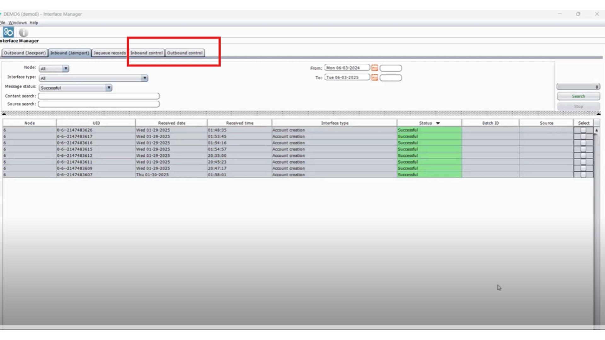605x340 pixels.
Task: Click the received time 20:47:17 cell
Action: click(239, 168)
